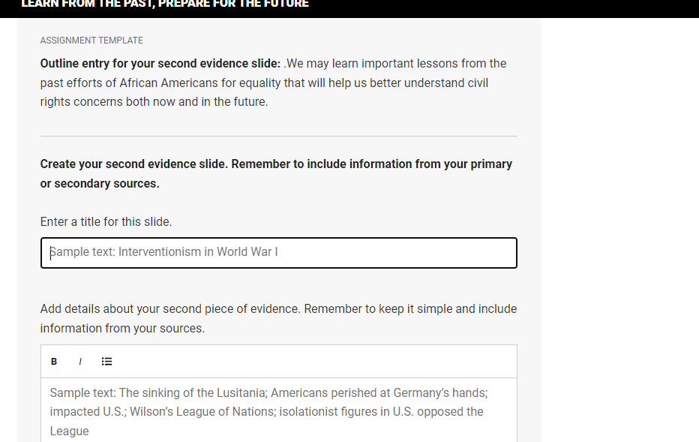
Task: Toggle italic formatting in the editor toolbar
Action: tap(80, 361)
